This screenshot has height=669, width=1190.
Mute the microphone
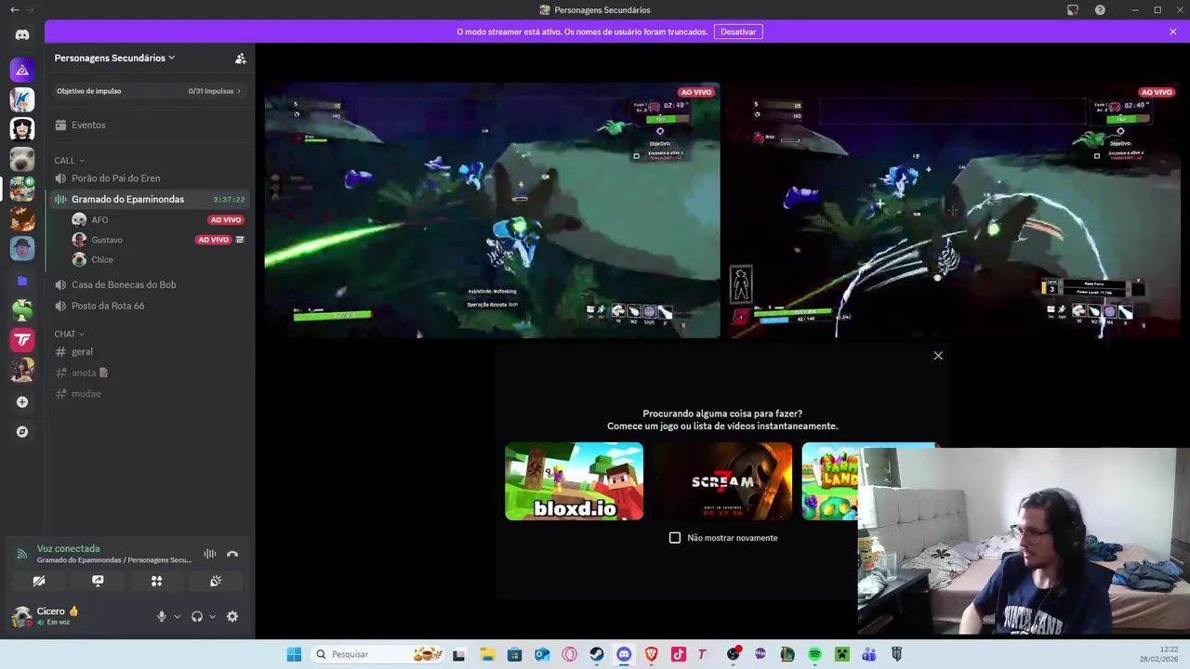tap(162, 616)
